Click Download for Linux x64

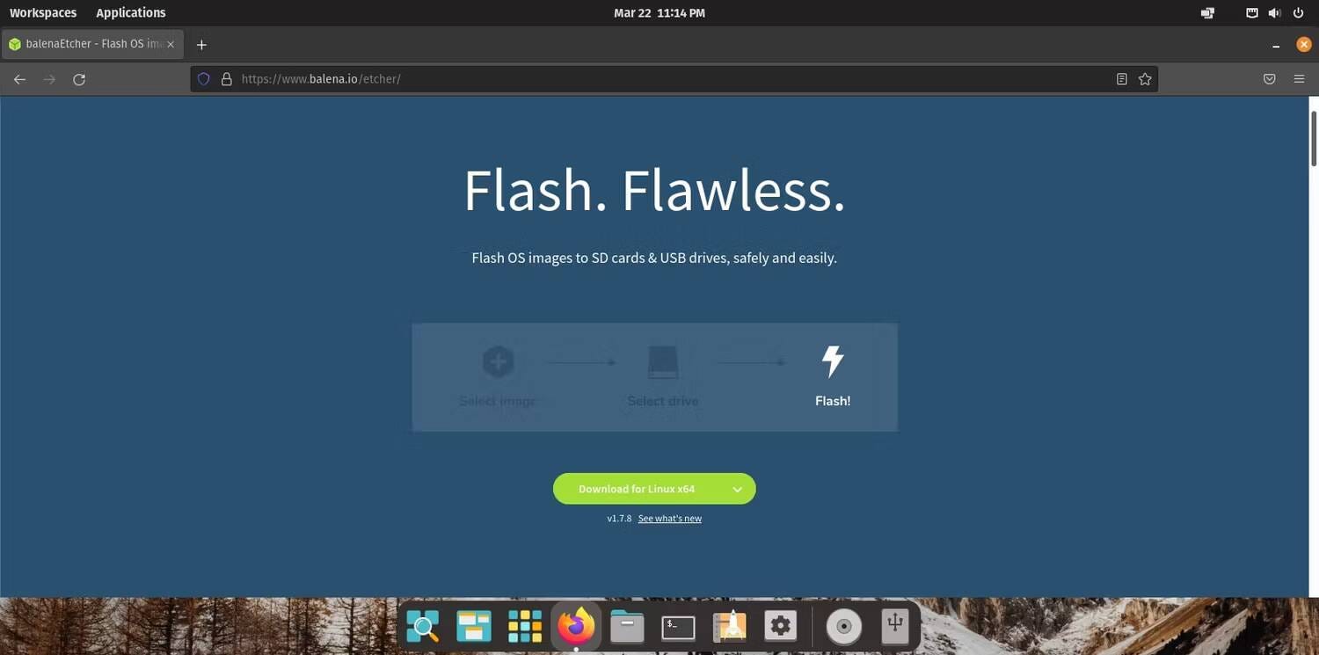tap(636, 488)
